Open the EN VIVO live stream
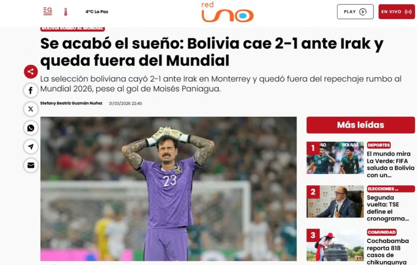417x265 pixels. coord(397,12)
